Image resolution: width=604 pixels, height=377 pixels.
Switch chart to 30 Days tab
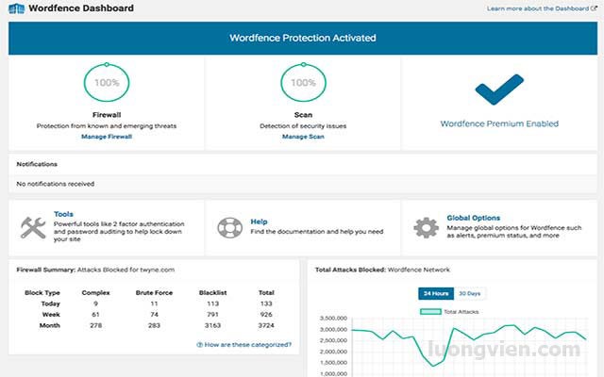coord(470,293)
